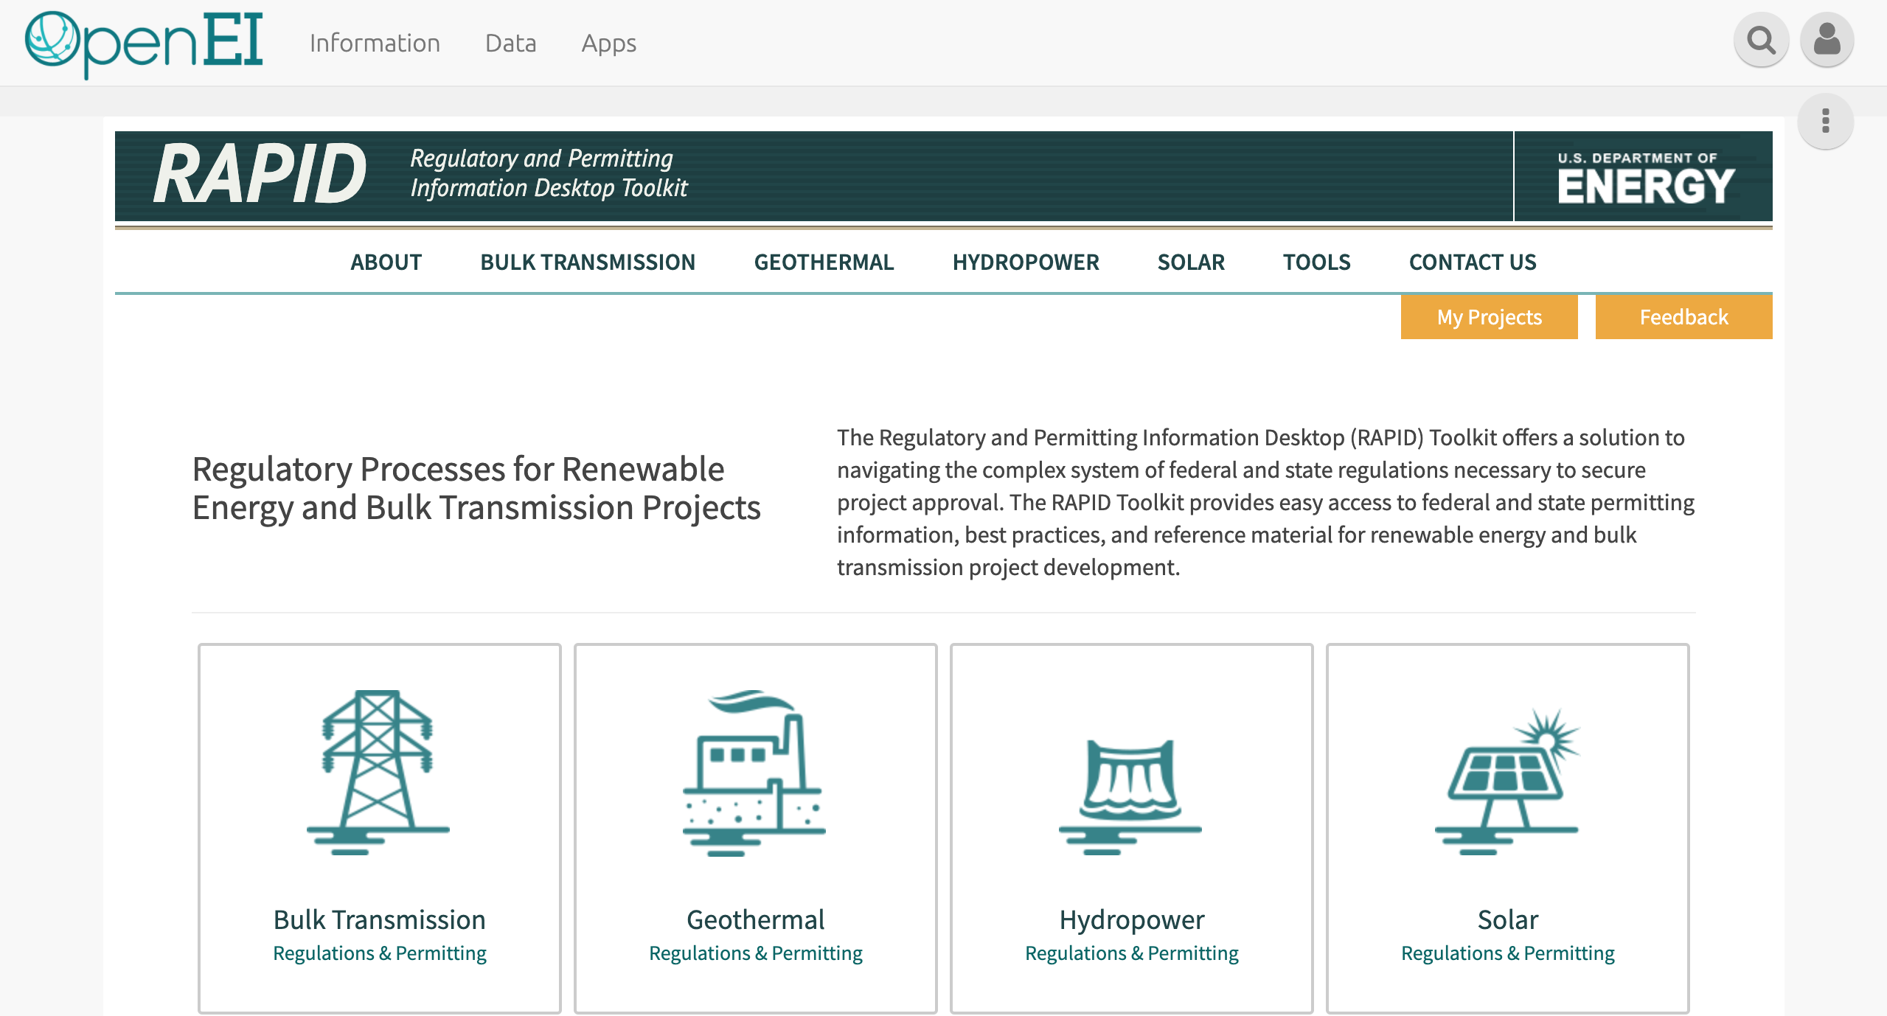Open the Data menu
The width and height of the screenshot is (1887, 1016).
pos(510,43)
